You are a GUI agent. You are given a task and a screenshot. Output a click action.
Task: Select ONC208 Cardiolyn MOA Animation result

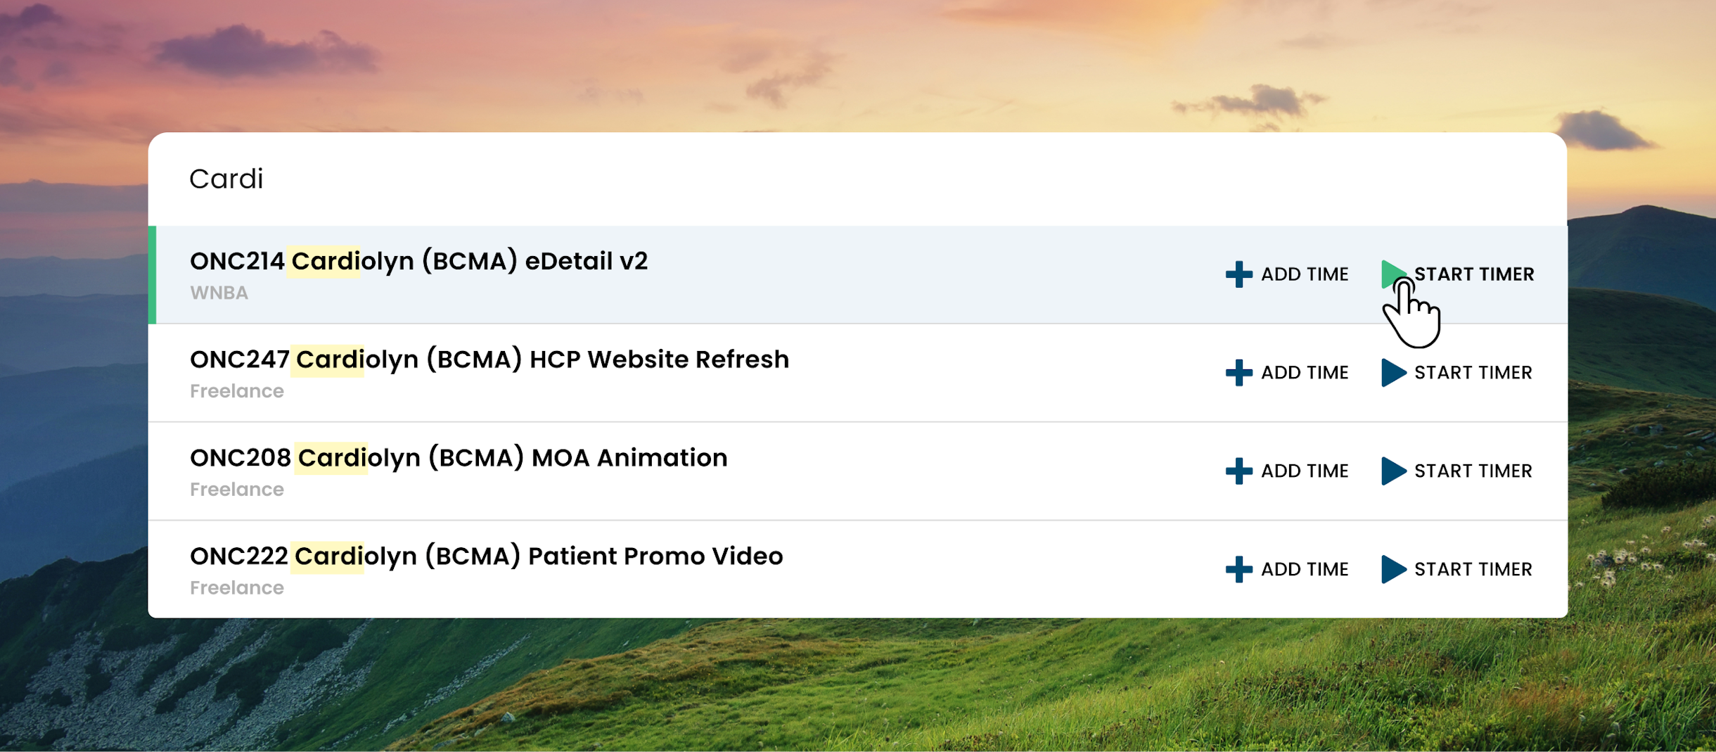(x=857, y=472)
